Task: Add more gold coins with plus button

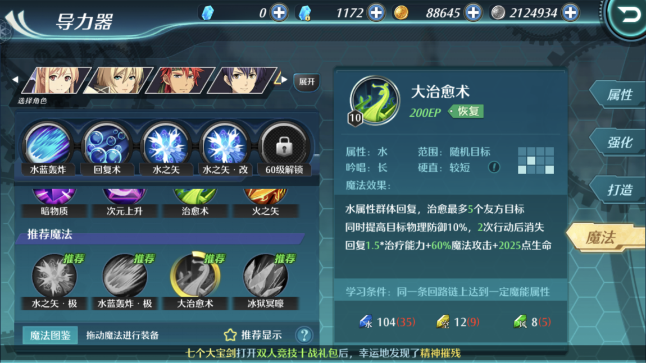Action: (x=473, y=13)
